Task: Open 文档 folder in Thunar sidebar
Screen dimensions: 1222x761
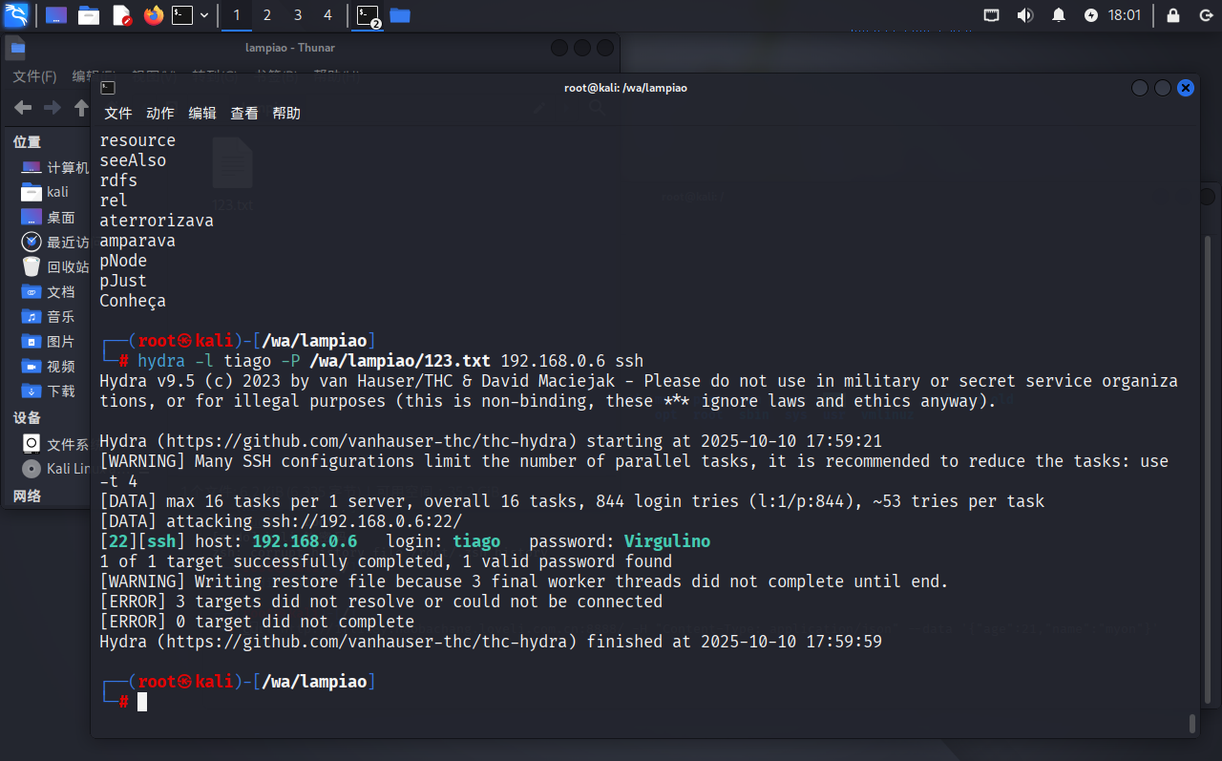Action: 48,291
